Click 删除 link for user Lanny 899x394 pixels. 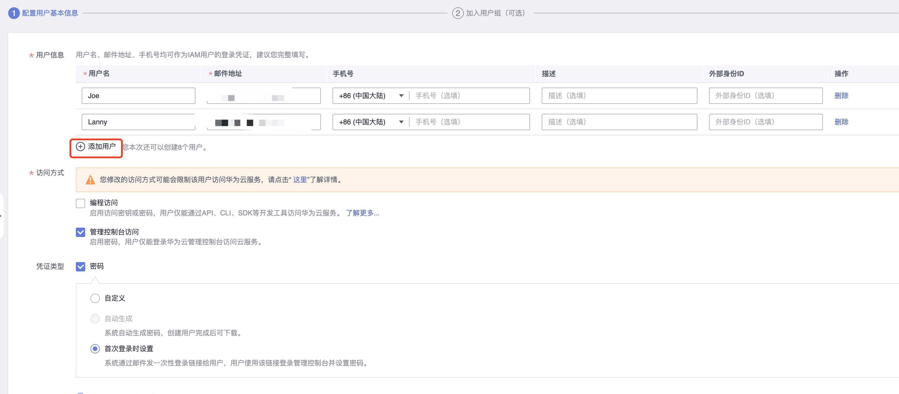pyautogui.click(x=841, y=122)
